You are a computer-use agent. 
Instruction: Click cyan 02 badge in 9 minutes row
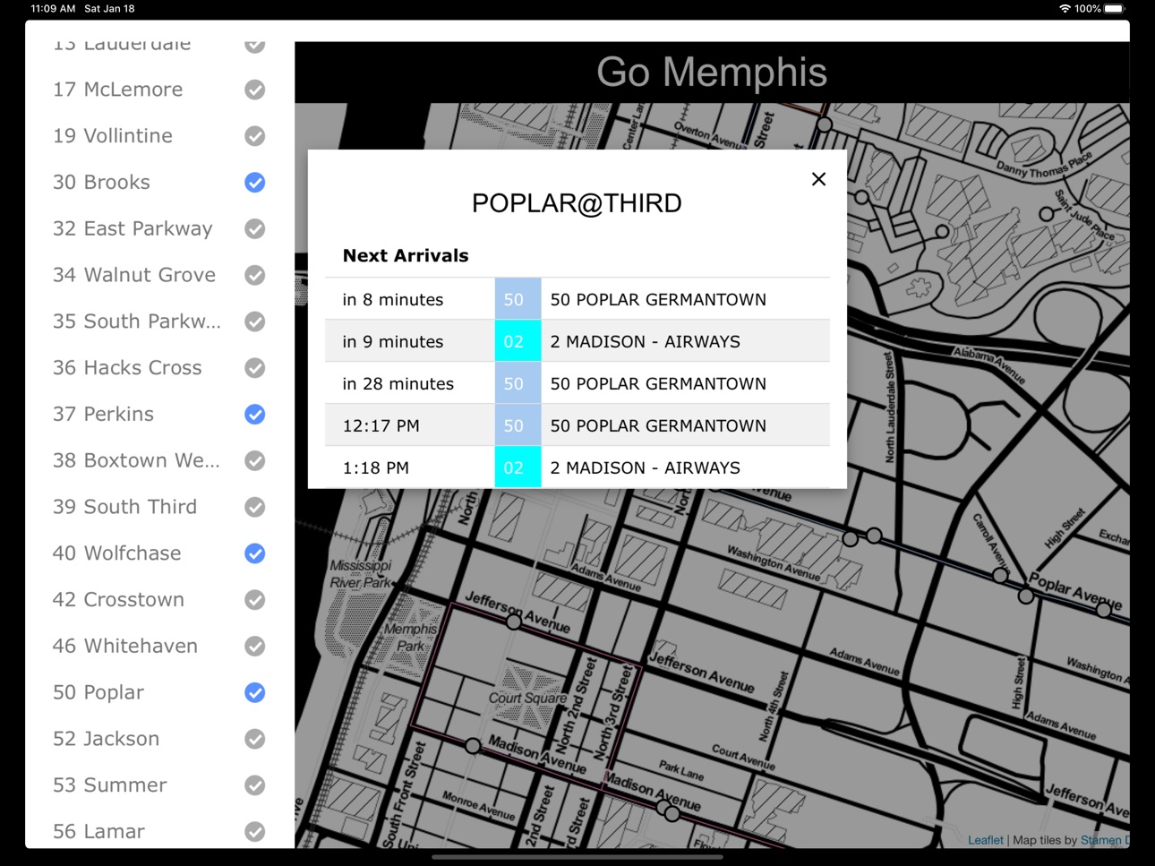(518, 341)
